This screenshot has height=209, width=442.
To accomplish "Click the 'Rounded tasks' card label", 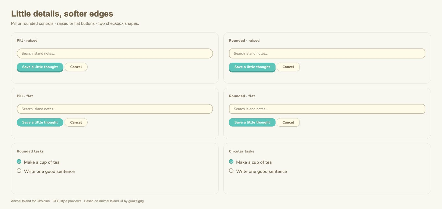I will click(x=30, y=151).
